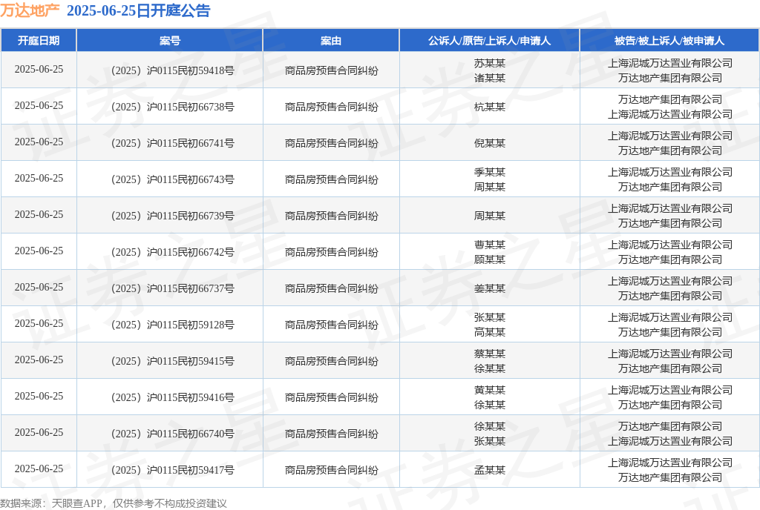Viewport: 760px width, 510px height.
Task: Click the date in the 59418号 row
Action: pyautogui.click(x=39, y=69)
